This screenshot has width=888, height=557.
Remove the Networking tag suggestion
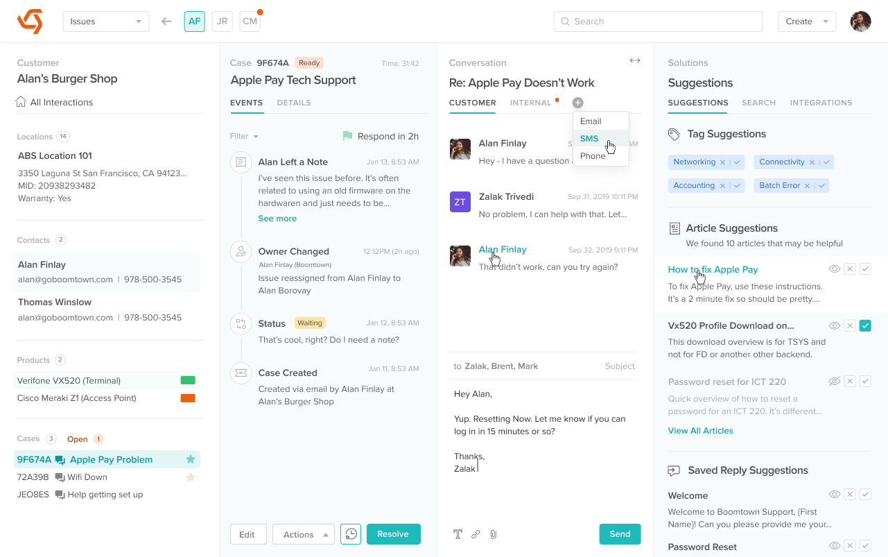click(722, 162)
